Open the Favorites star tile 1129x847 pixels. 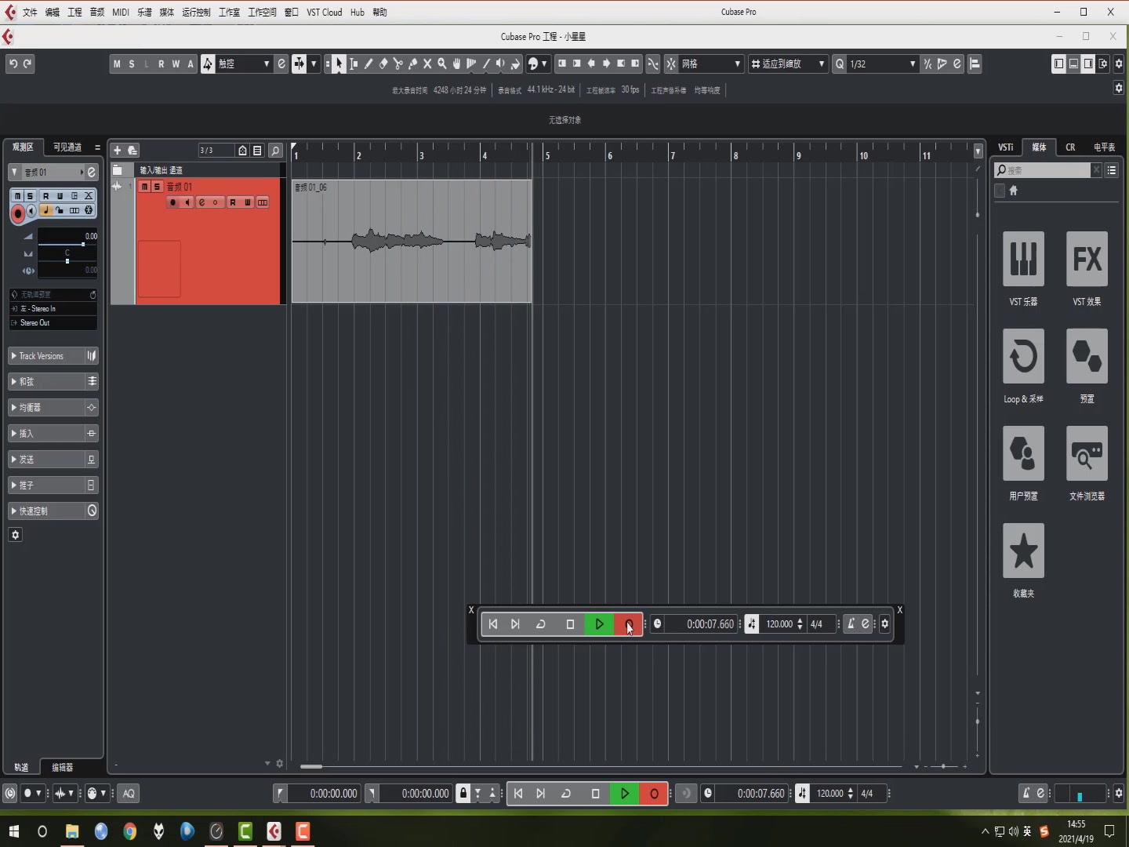click(x=1023, y=551)
